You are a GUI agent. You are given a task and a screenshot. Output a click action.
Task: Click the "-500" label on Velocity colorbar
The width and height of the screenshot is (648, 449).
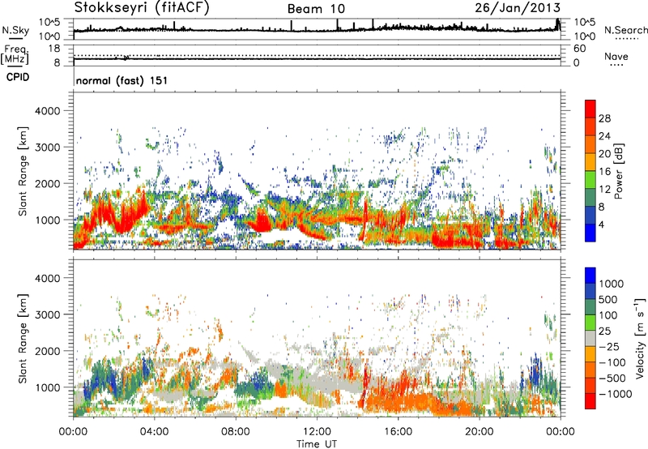[612, 378]
